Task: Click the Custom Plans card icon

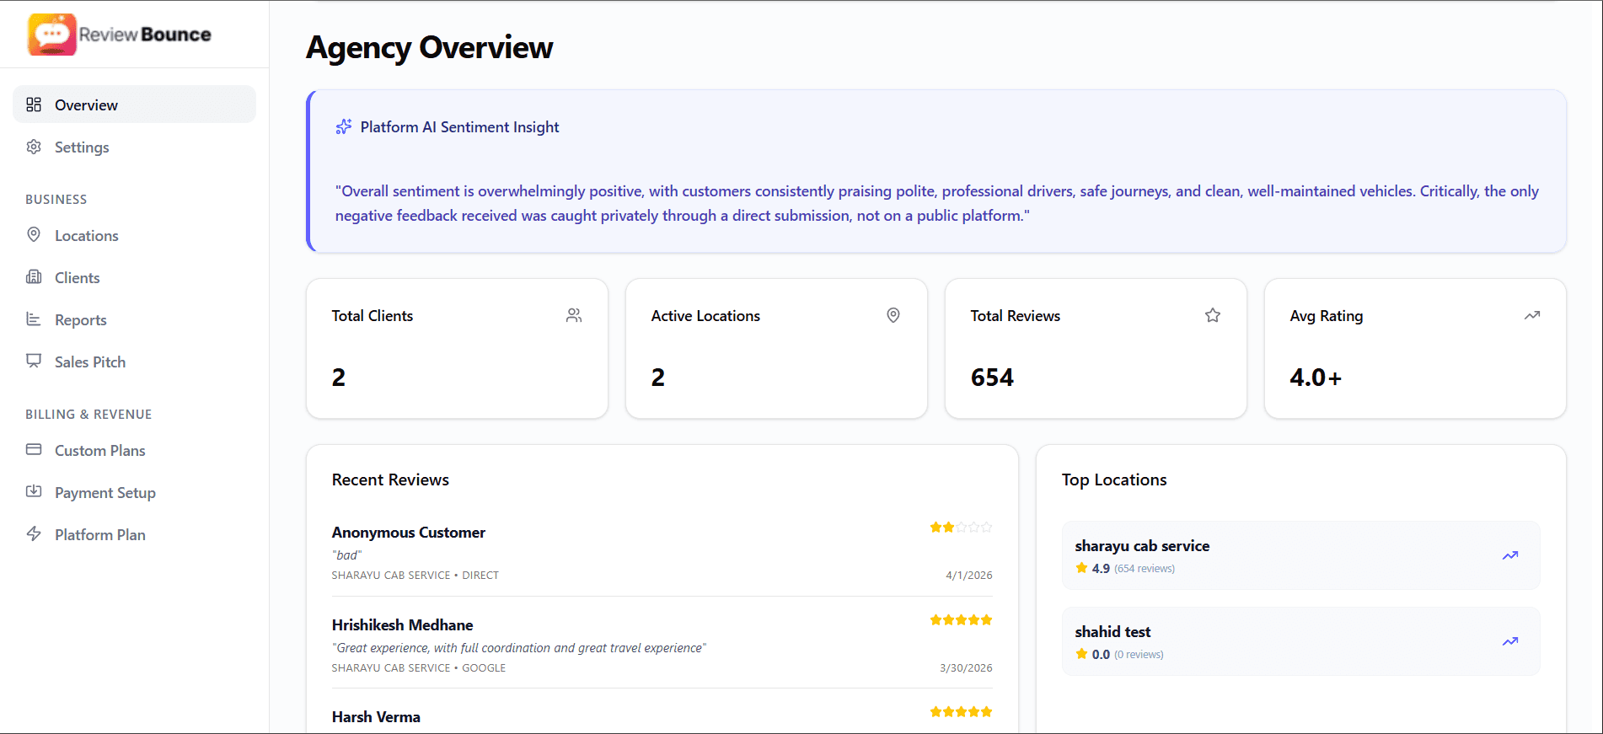Action: click(x=34, y=449)
